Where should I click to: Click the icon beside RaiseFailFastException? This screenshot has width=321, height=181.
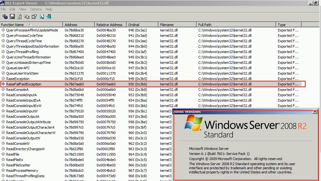click(x=3, y=84)
